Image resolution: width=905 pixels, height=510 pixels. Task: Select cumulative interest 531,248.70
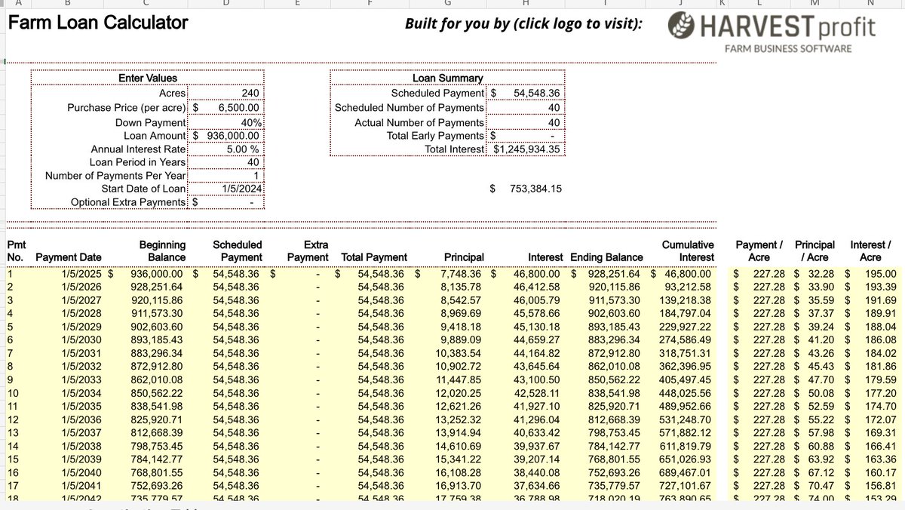click(x=684, y=419)
